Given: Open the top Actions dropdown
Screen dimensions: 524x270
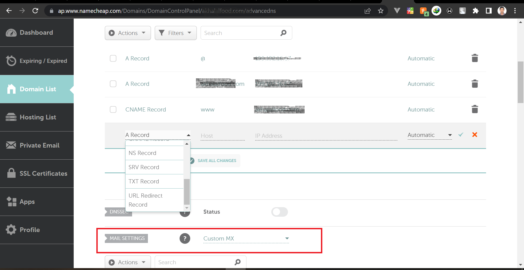Looking at the screenshot, I should click(x=128, y=33).
